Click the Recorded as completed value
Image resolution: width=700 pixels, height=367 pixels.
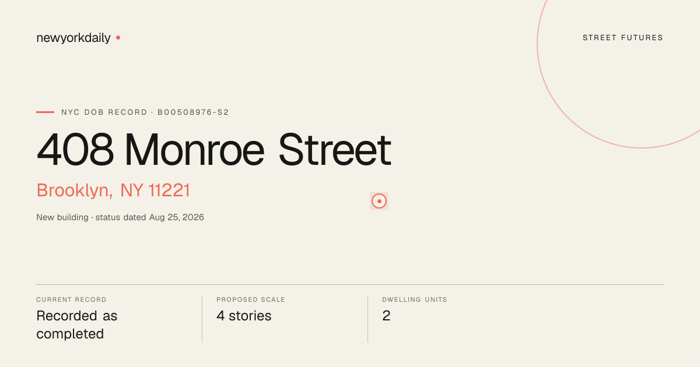click(x=77, y=325)
